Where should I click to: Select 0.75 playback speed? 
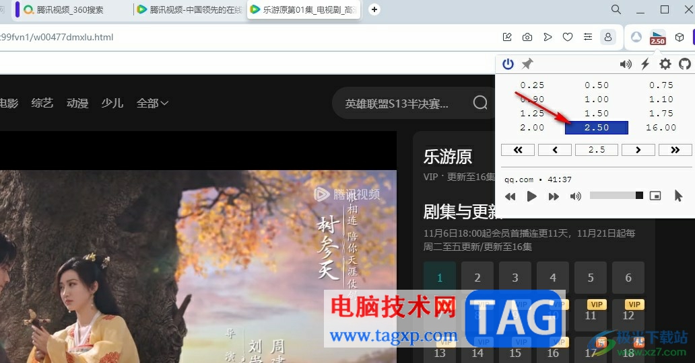(661, 85)
